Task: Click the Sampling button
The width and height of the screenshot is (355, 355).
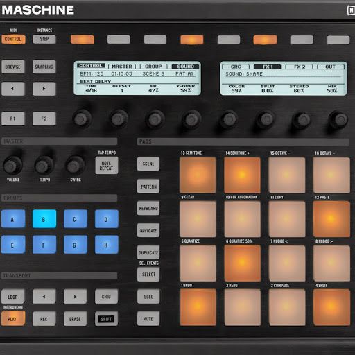Action: point(44,67)
